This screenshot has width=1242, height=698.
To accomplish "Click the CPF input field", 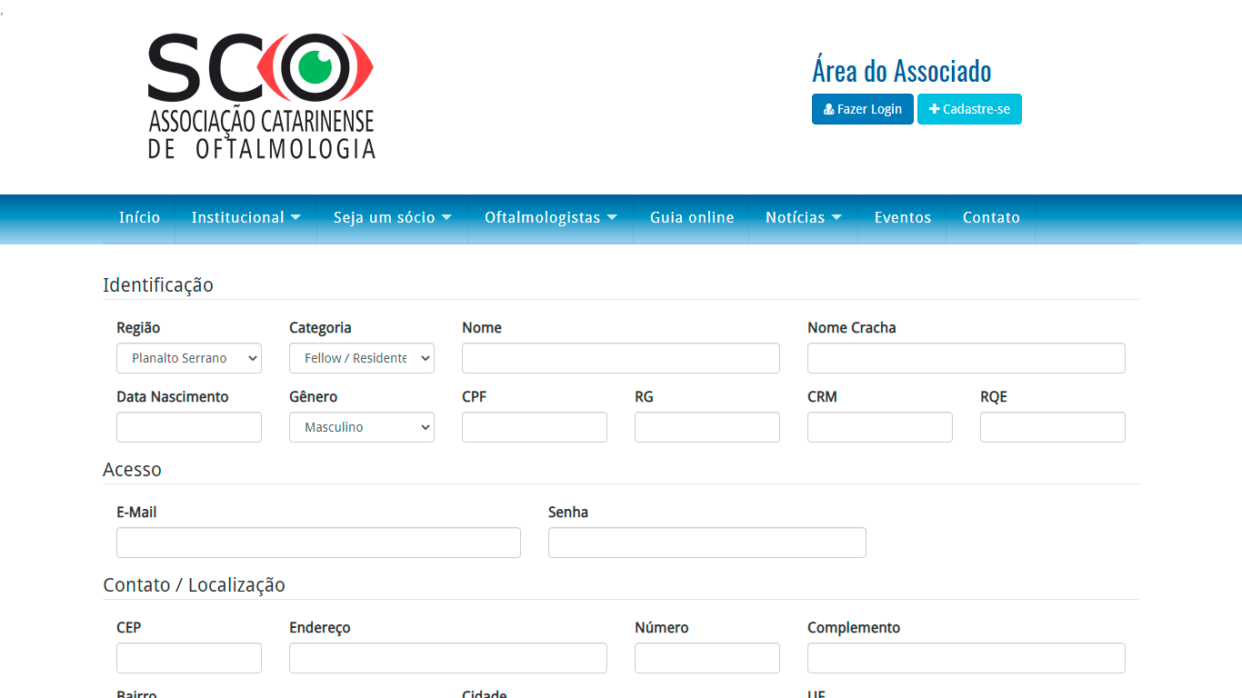I will coord(535,427).
